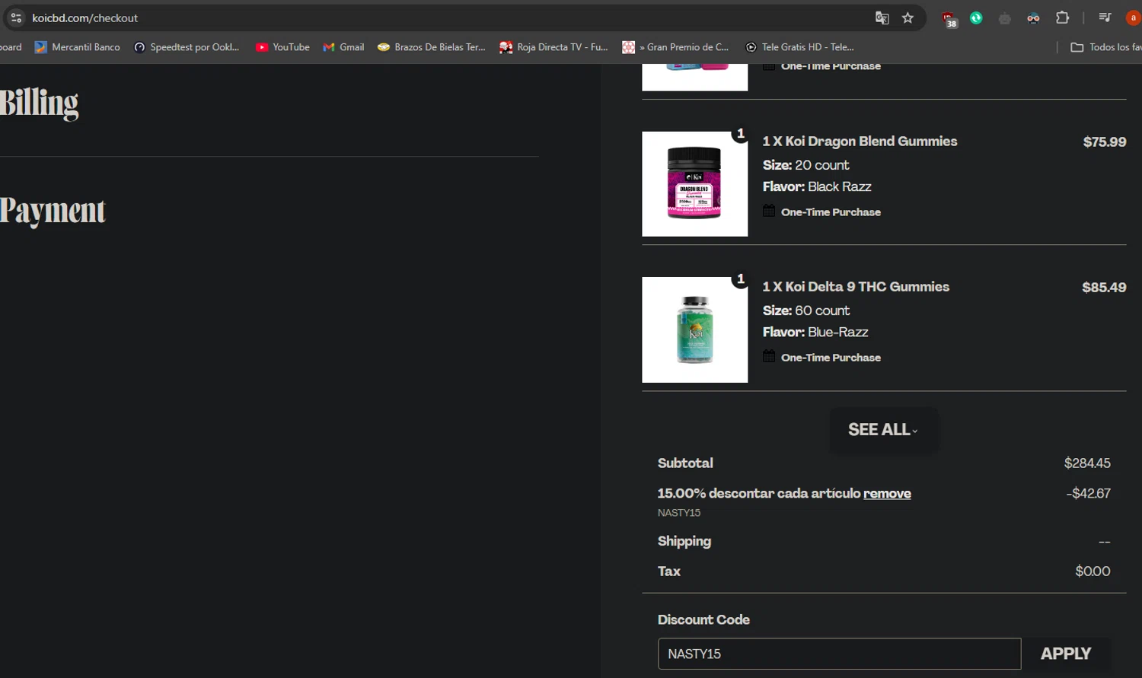The width and height of the screenshot is (1142, 678).
Task: Click the Koi Dragon Blend Gummies item title
Action: [x=860, y=142]
